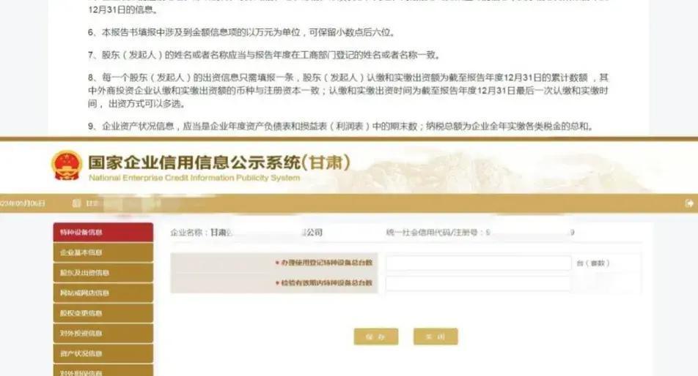Viewport: 698px width, 376px height.
Task: Open 股东及出资信息 section
Action: (x=103, y=273)
